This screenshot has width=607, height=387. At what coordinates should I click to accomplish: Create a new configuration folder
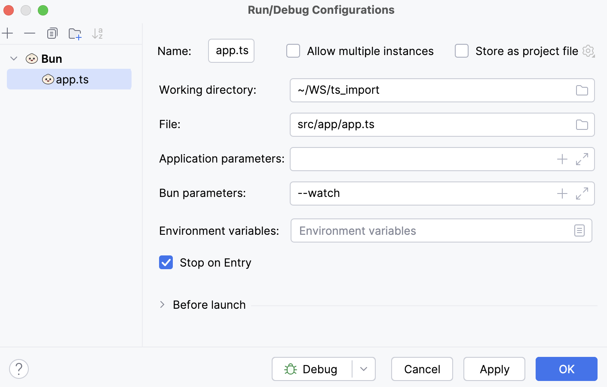(75, 34)
